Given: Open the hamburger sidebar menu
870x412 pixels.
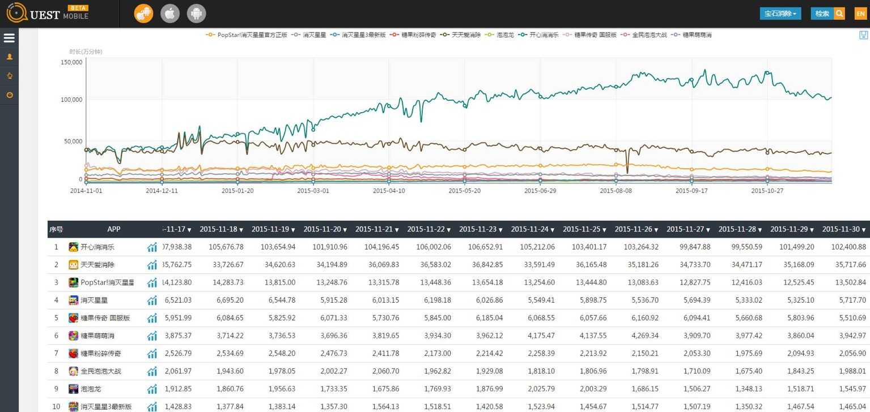Looking at the screenshot, I should pyautogui.click(x=9, y=38).
